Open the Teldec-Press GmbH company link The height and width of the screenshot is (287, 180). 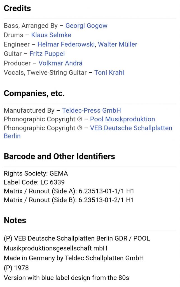point(92,110)
